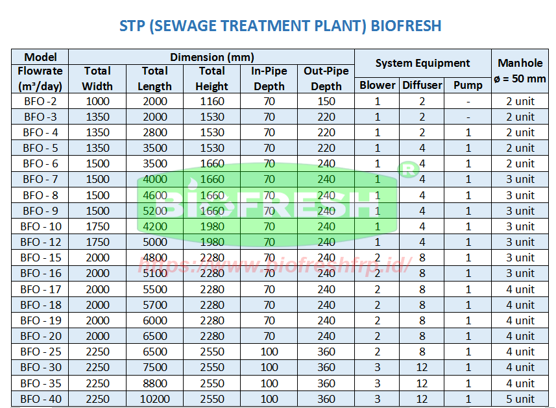This screenshot has height=408, width=556.
Task: Select the model cell 'BFO -3'
Action: tap(40, 117)
